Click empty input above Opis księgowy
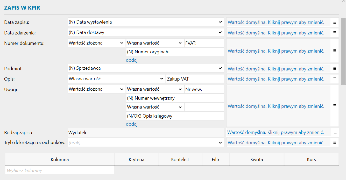 pos(204,107)
